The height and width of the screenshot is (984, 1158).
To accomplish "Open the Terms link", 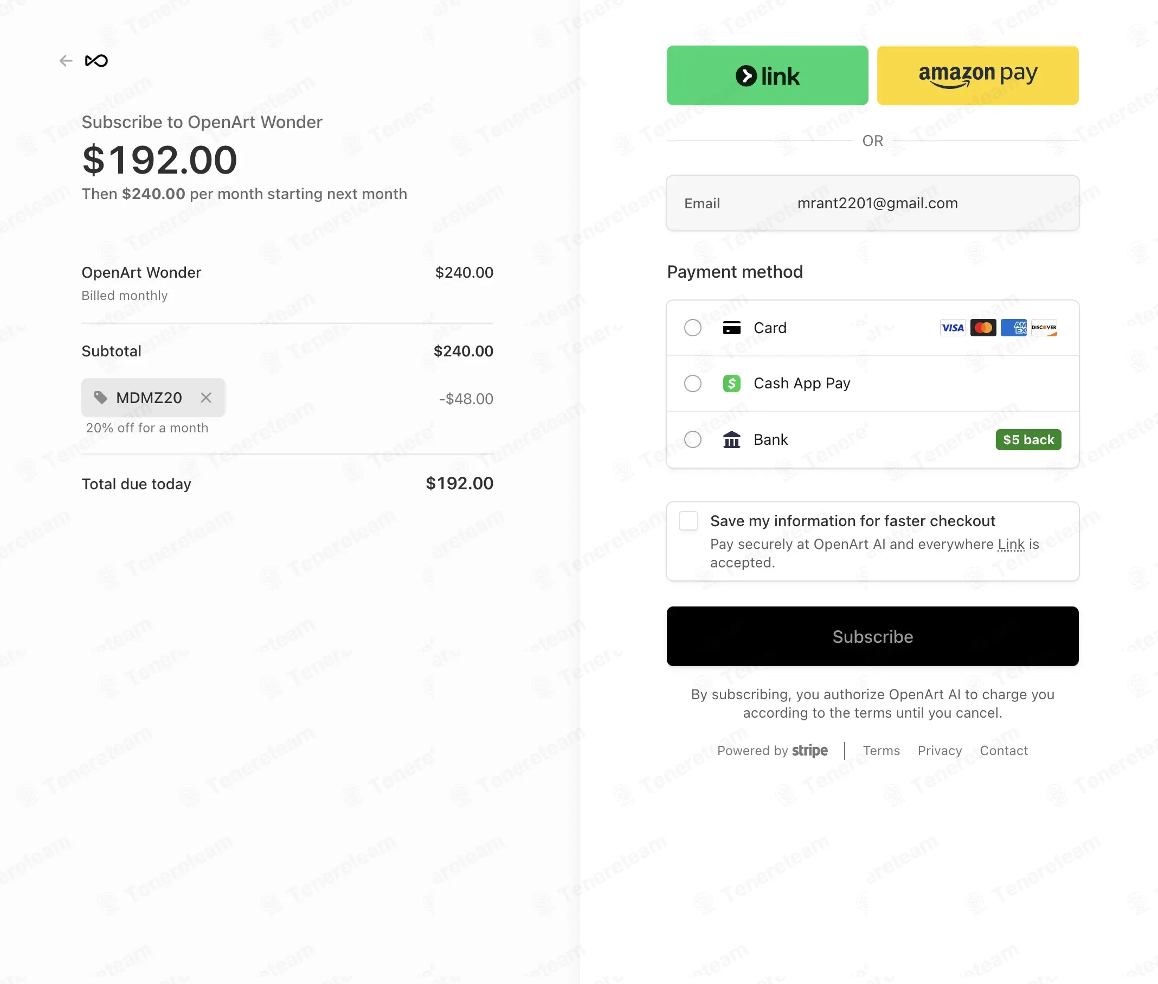I will point(881,751).
